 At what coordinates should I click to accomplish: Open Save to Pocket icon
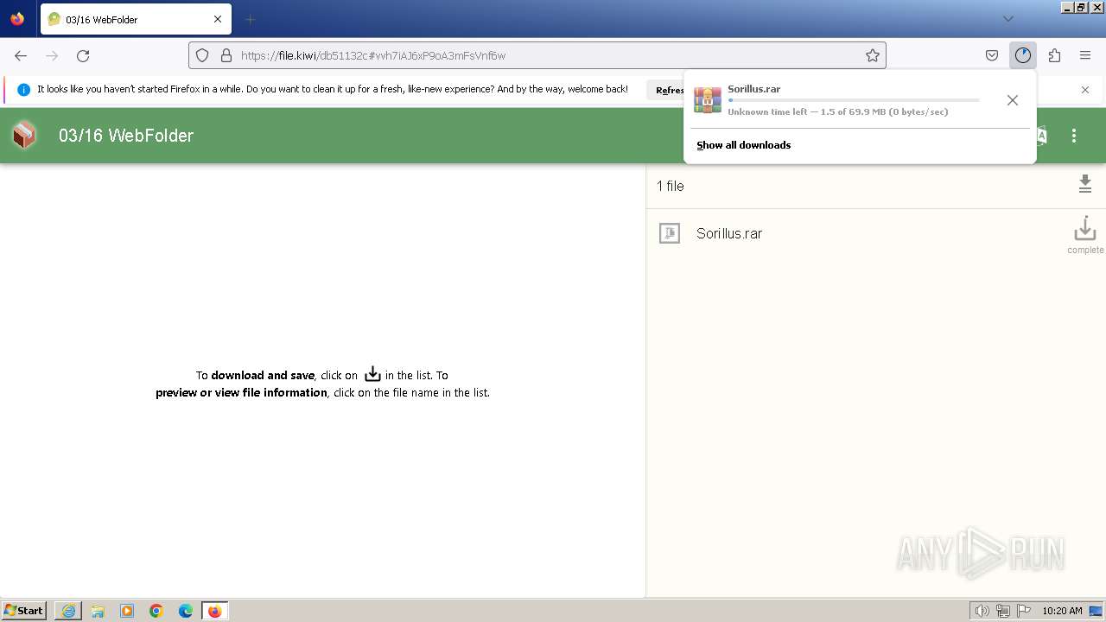(992, 55)
